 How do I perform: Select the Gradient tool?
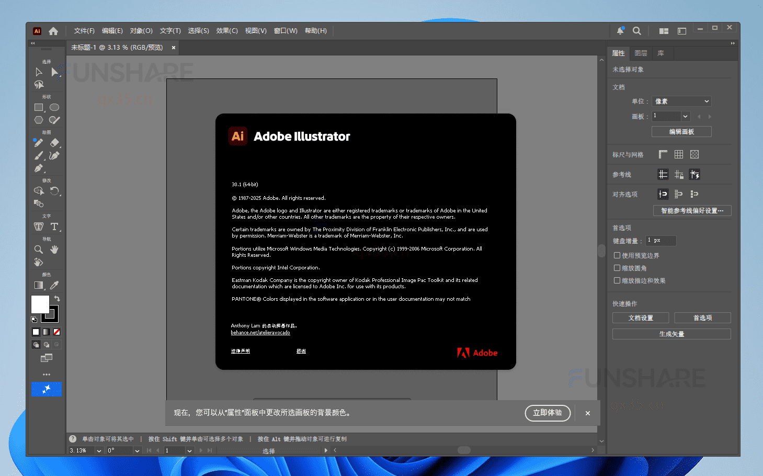pyautogui.click(x=39, y=285)
